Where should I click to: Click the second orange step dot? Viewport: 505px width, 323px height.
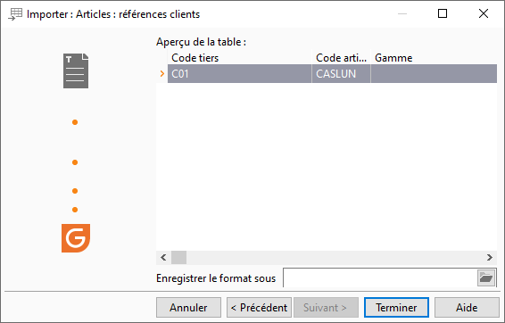point(75,162)
